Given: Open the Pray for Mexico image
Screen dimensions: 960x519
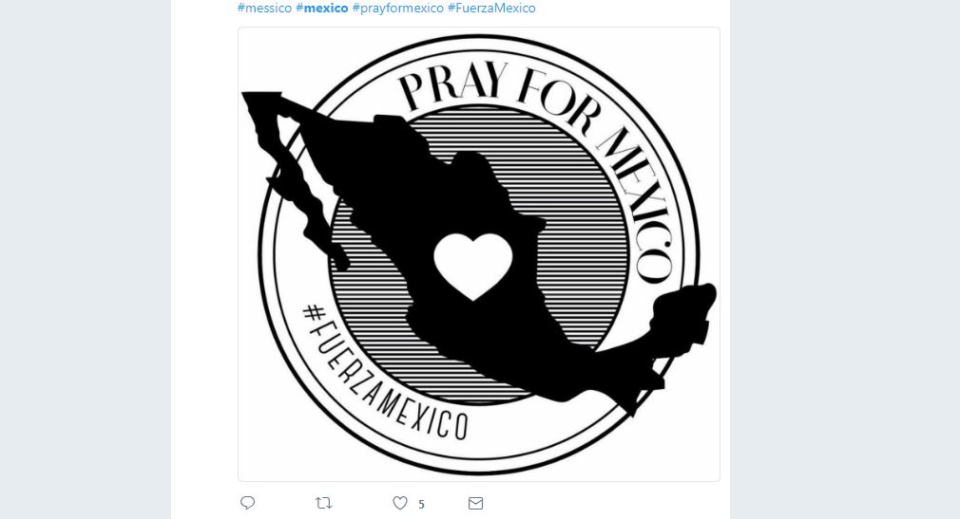Looking at the screenshot, I should coord(479,254).
